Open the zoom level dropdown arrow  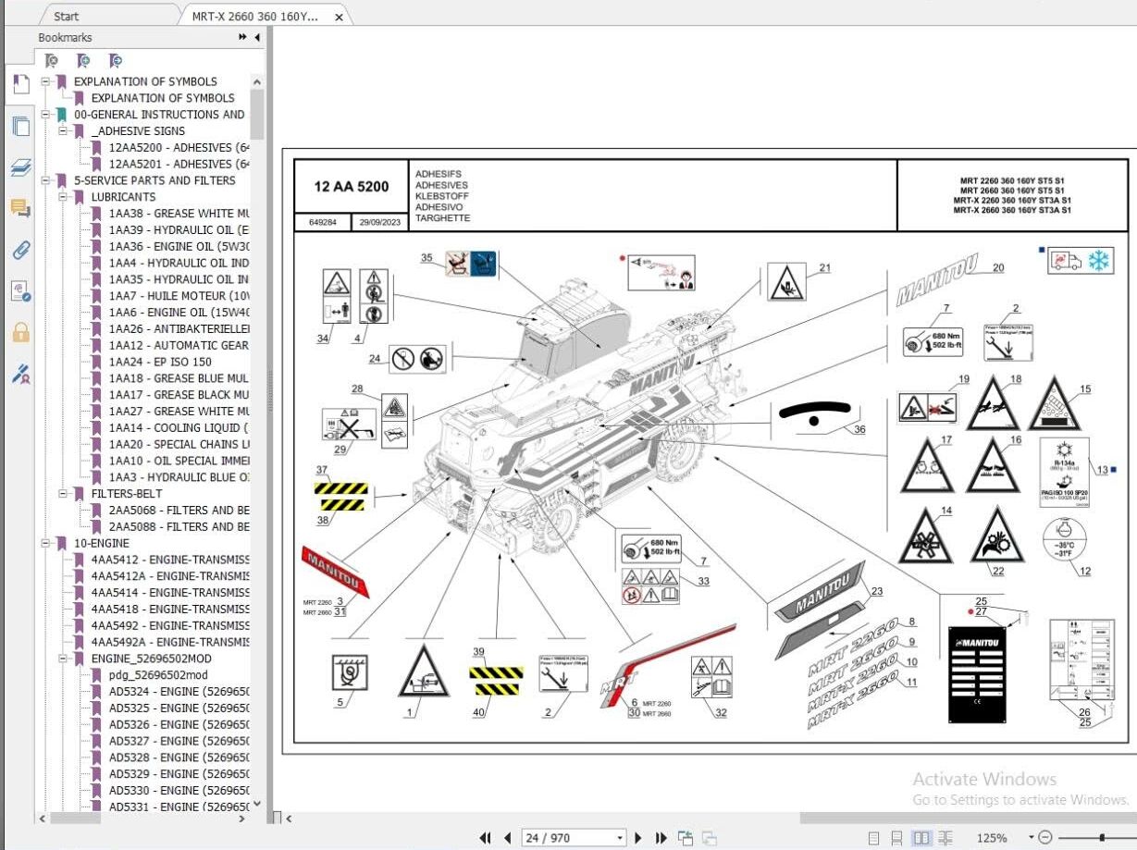pyautogui.click(x=1032, y=837)
